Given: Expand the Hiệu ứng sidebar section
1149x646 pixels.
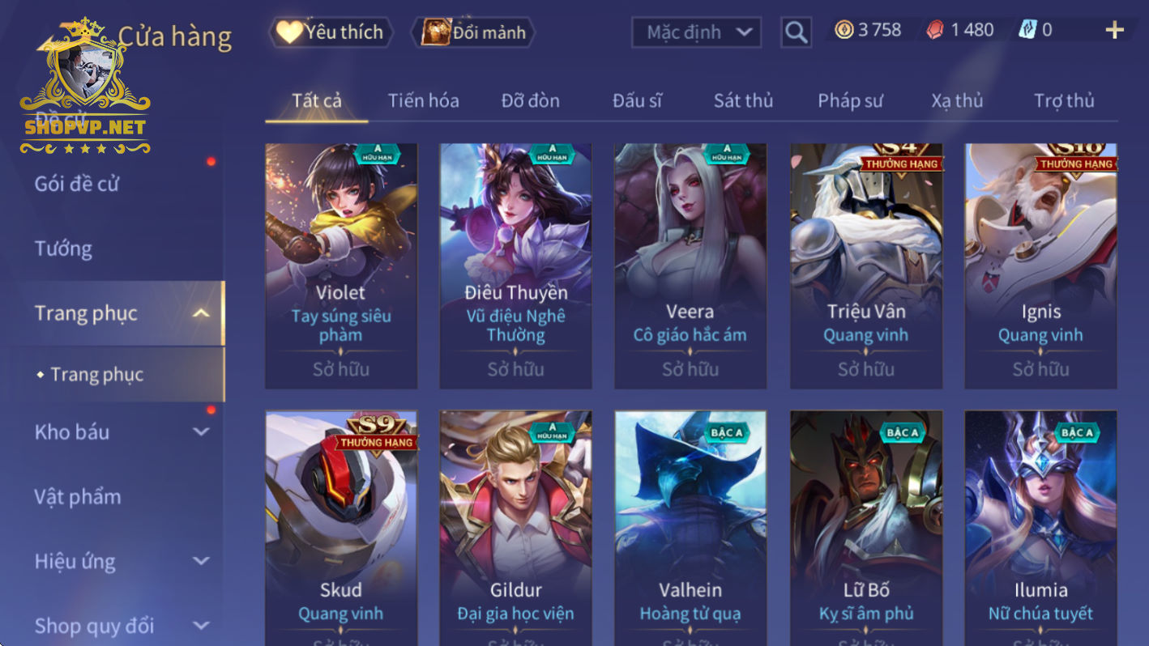Looking at the screenshot, I should pyautogui.click(x=202, y=561).
